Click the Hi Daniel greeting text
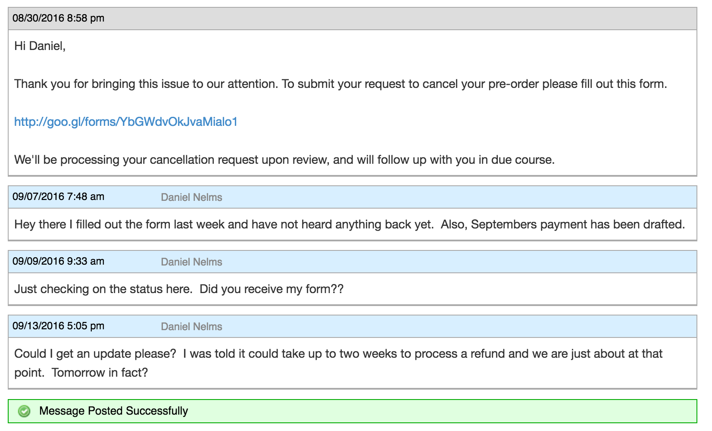This screenshot has width=712, height=431. click(x=40, y=46)
